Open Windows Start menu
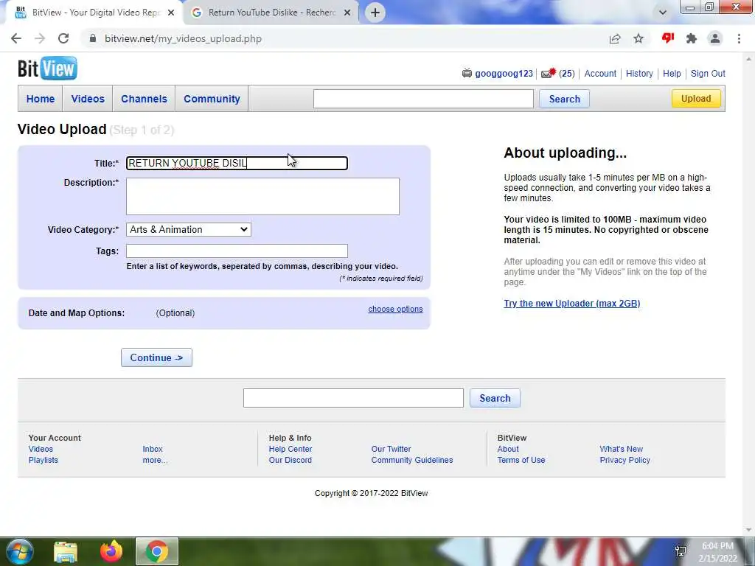 19,551
